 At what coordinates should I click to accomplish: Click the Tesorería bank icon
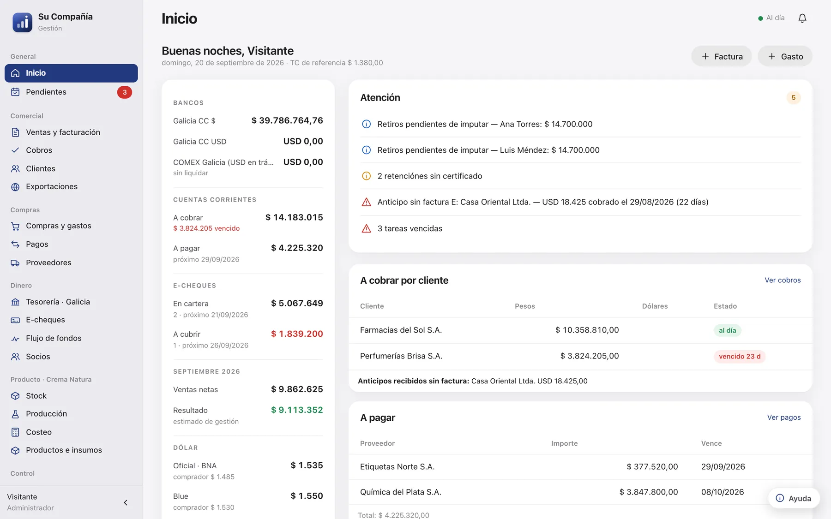tap(15, 302)
